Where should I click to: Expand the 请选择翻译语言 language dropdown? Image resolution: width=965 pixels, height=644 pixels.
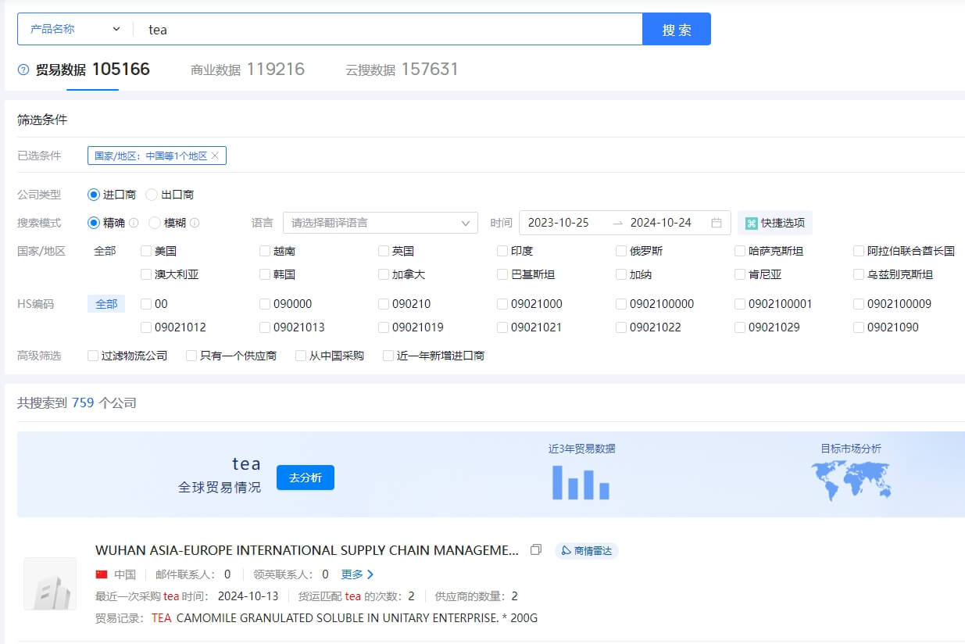pyautogui.click(x=380, y=223)
